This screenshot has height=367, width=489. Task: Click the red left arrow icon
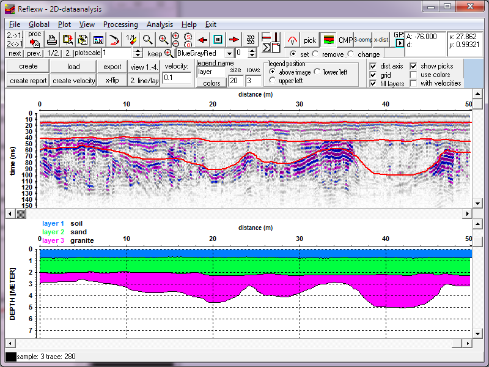click(203, 40)
